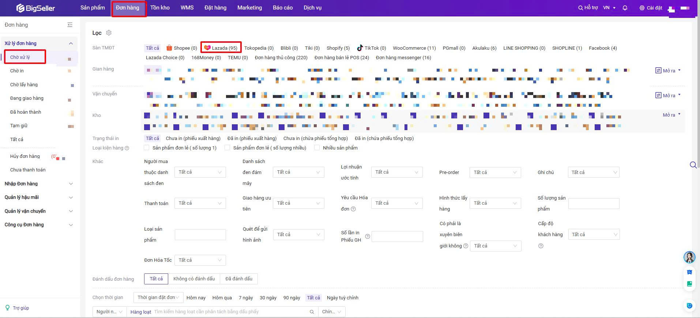Click the Đã đánh dấu button

[x=238, y=279]
